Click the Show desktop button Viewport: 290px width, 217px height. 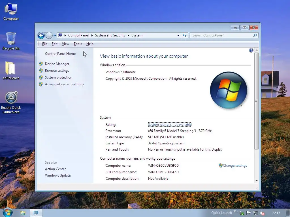[288, 213]
